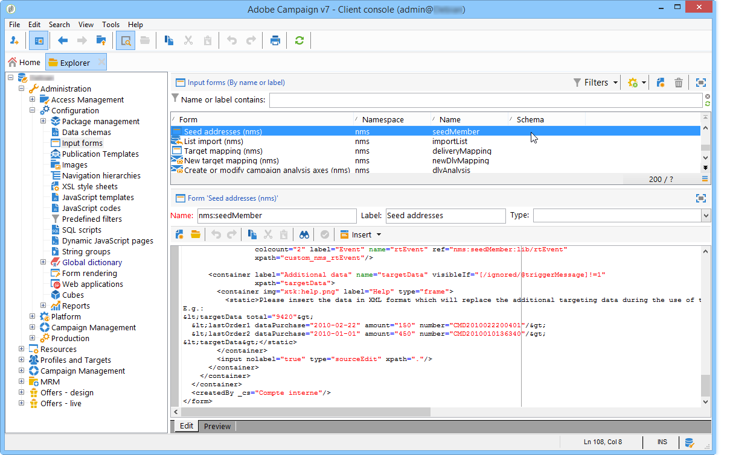730x455 pixels.
Task: Switch to the Preview tab
Action: click(x=217, y=426)
